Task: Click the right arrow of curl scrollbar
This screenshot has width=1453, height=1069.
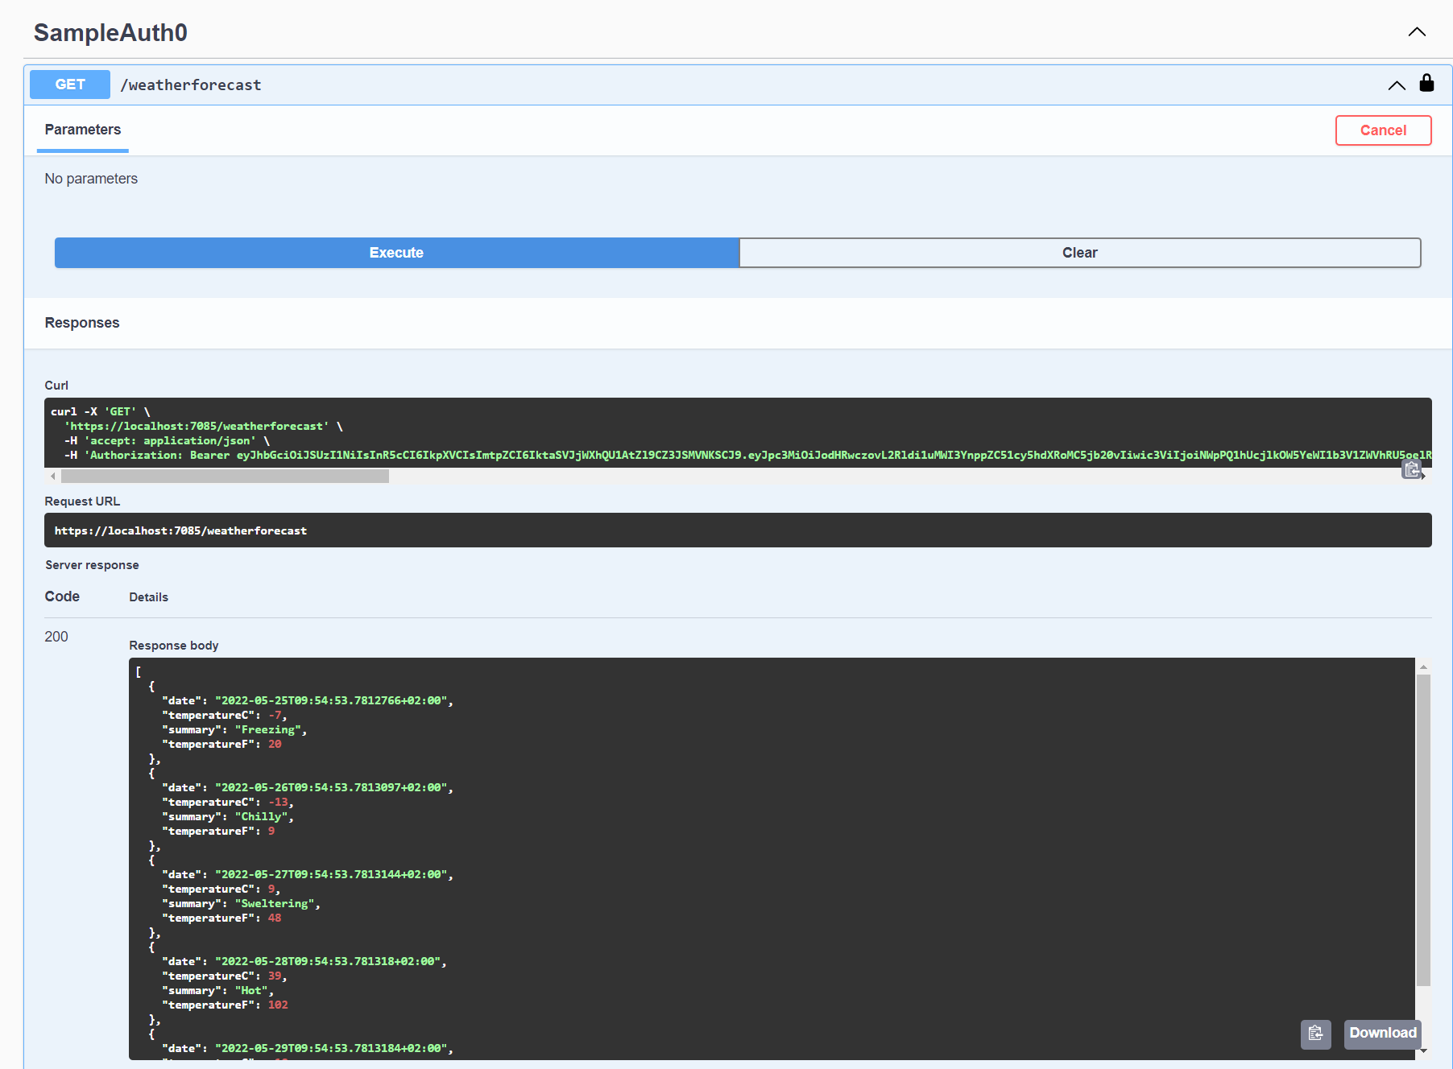Action: pos(1424,477)
